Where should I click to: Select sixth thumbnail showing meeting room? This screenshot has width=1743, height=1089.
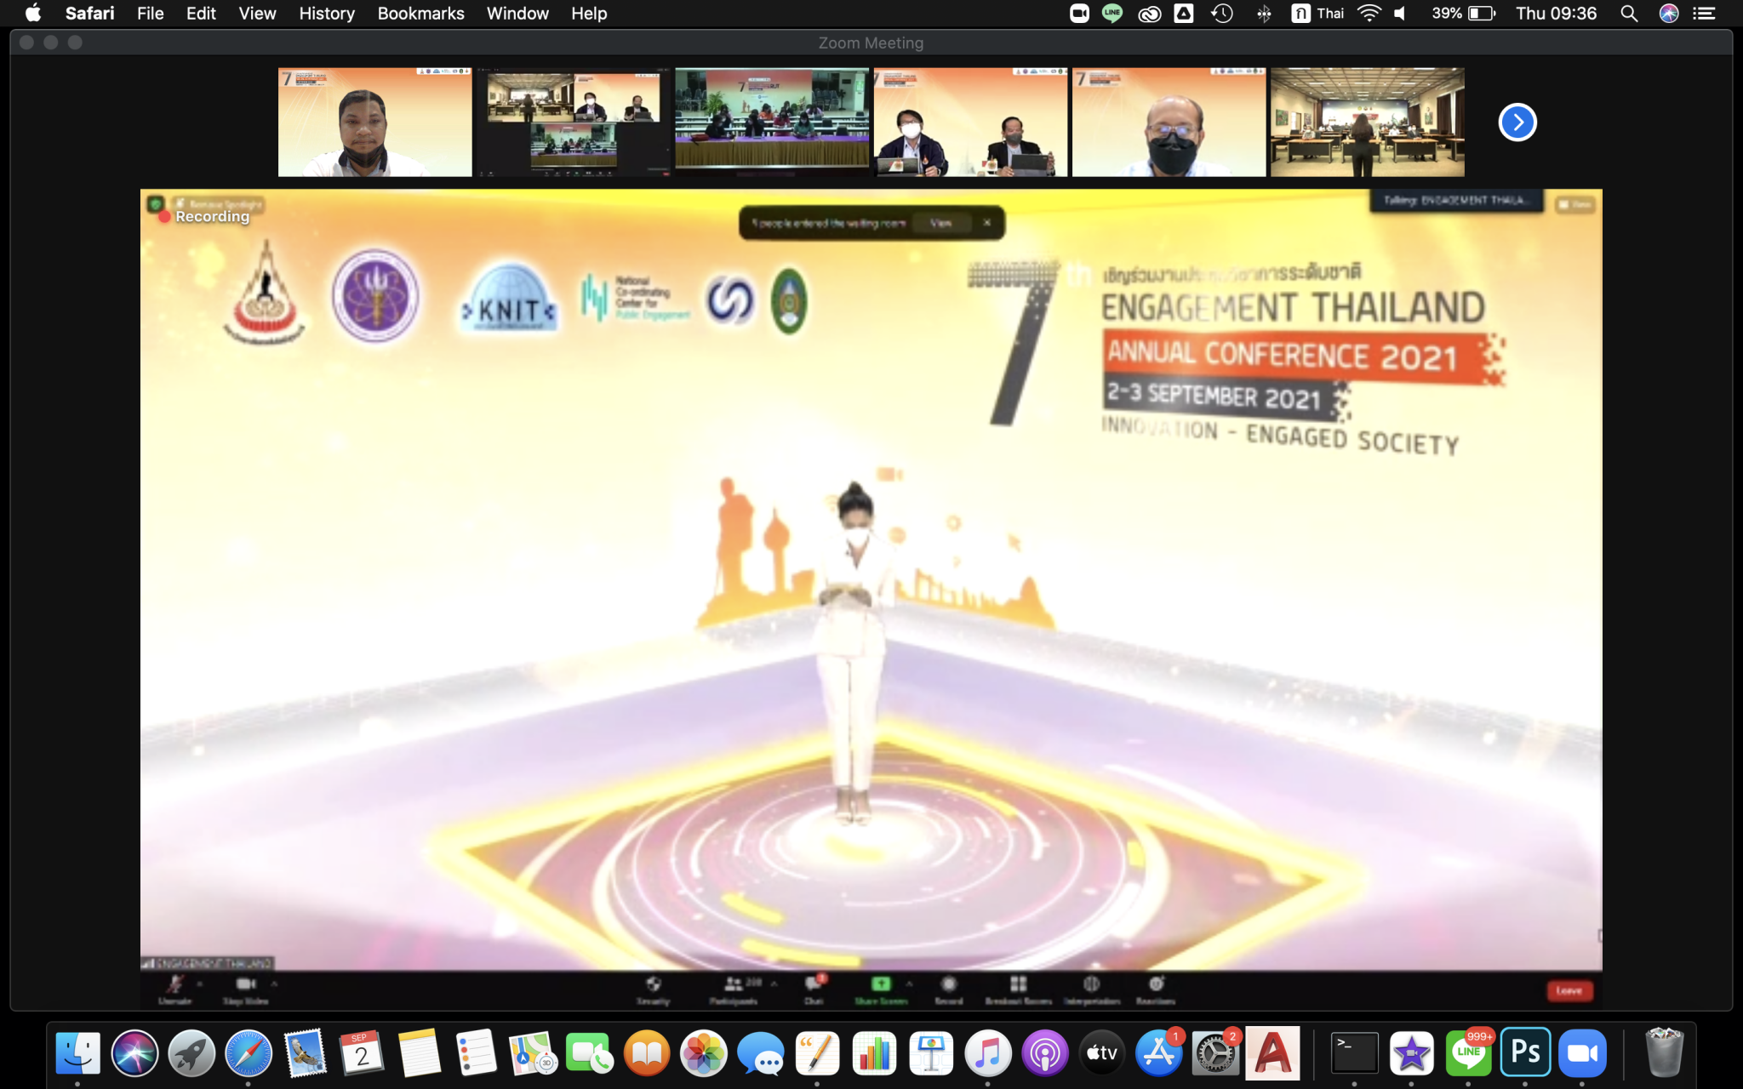point(1368,123)
